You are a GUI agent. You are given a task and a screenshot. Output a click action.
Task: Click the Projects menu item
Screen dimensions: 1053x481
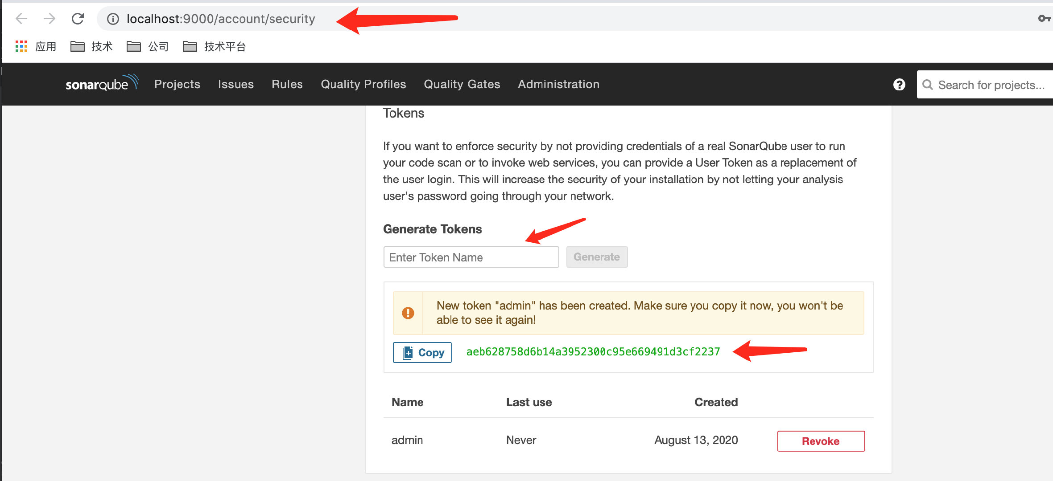177,84
